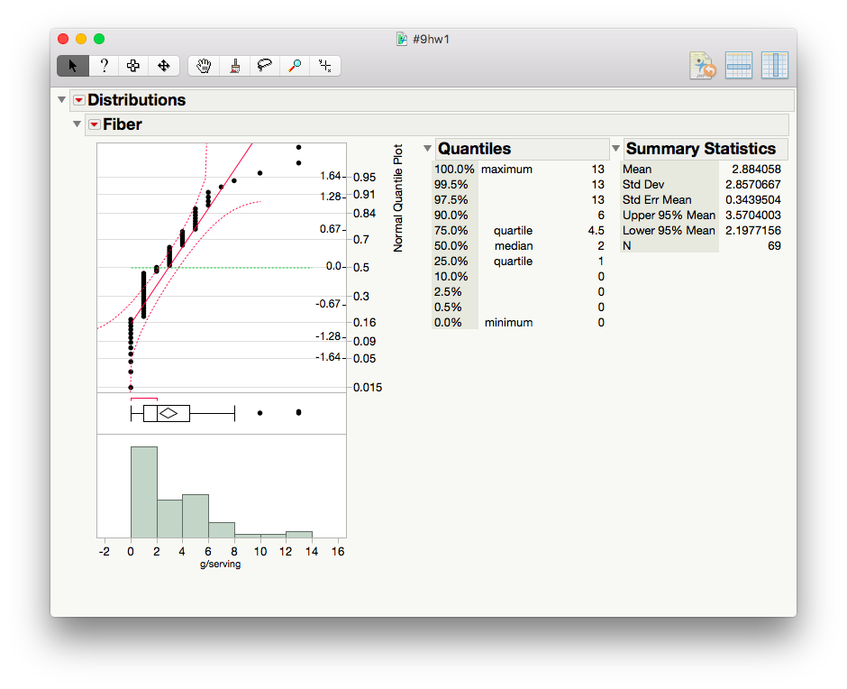Click the mean diamond in the box plot
Image resolution: width=847 pixels, height=689 pixels.
[168, 413]
